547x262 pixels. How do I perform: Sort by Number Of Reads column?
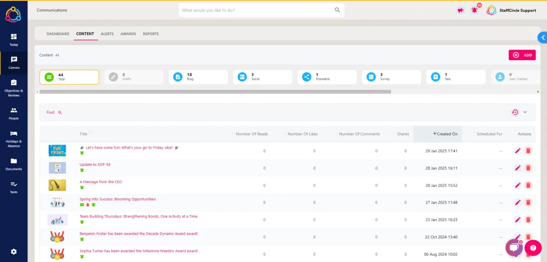pos(252,134)
